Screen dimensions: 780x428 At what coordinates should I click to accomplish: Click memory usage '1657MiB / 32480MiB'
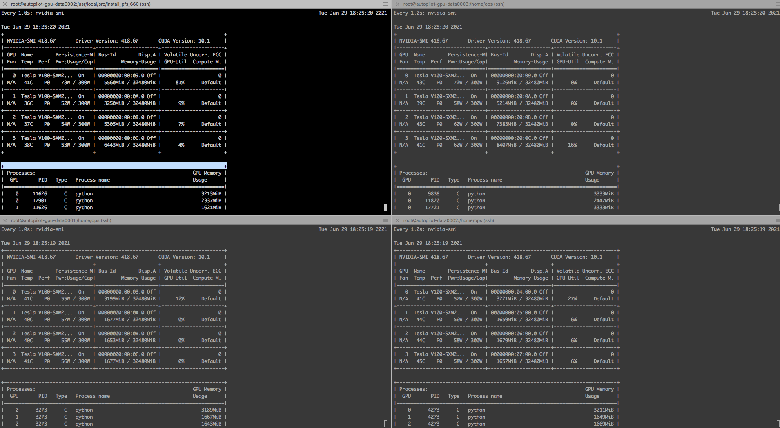point(522,361)
